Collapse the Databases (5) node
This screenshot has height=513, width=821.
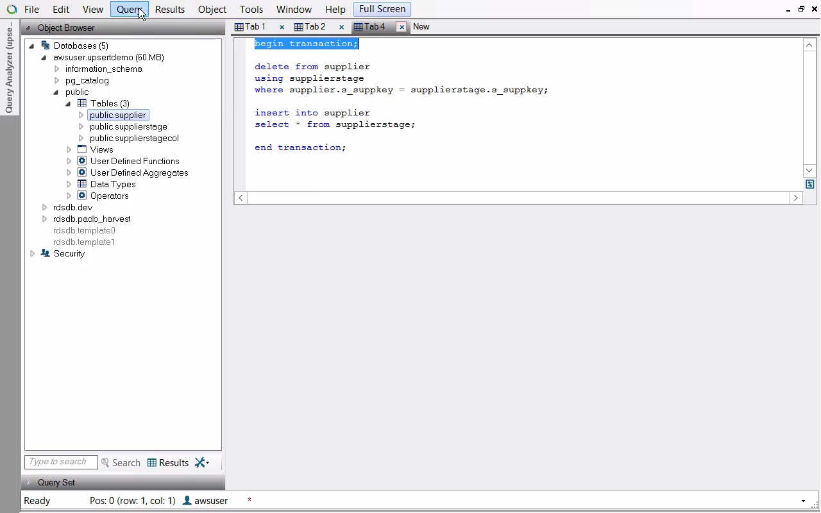[x=31, y=46]
